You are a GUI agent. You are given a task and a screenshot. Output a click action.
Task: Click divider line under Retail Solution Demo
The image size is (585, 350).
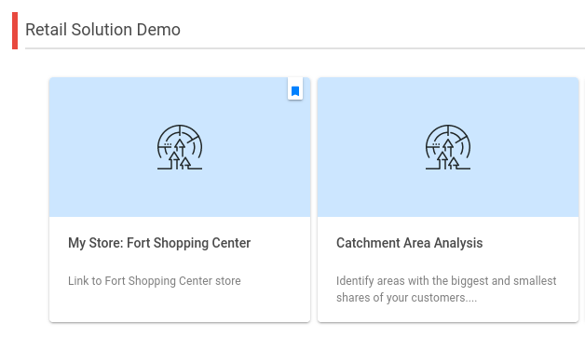point(305,48)
